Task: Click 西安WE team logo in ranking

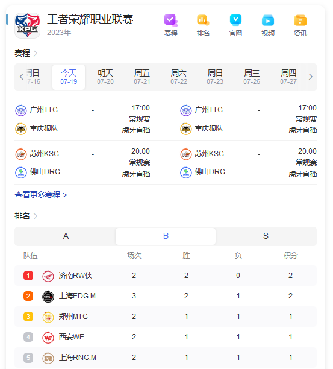Action: (x=48, y=337)
